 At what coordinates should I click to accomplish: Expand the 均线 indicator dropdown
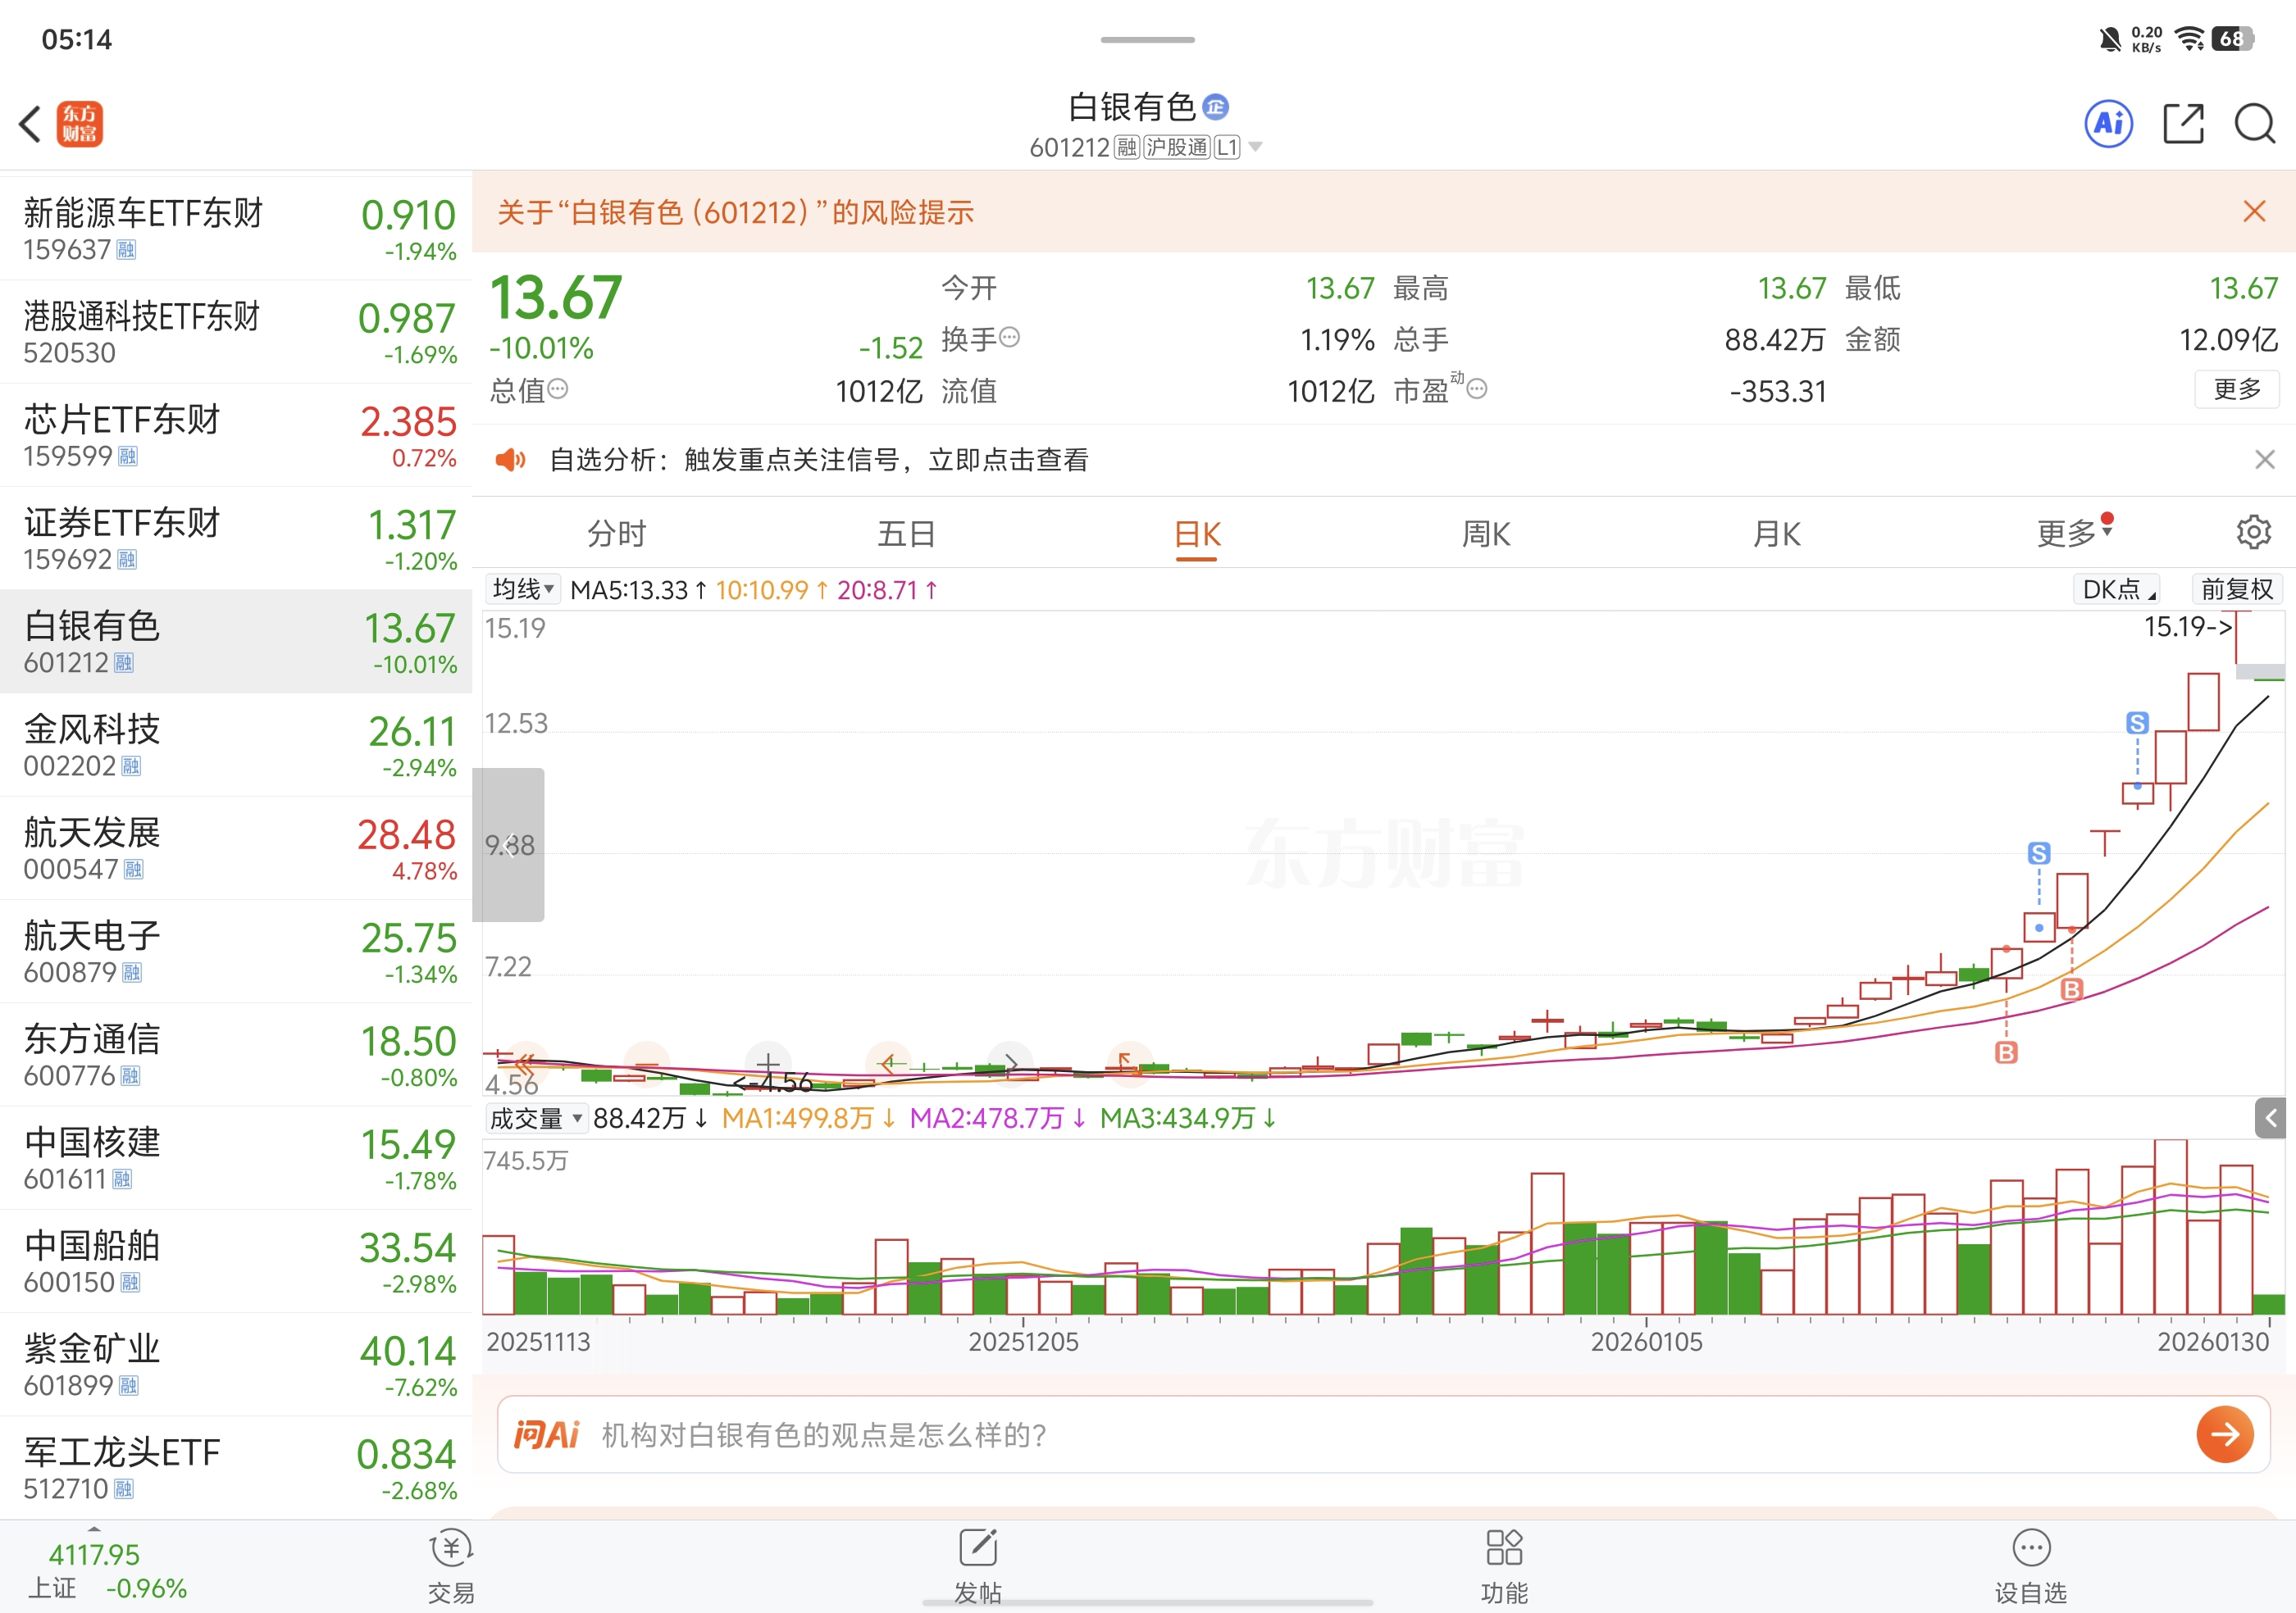(522, 589)
